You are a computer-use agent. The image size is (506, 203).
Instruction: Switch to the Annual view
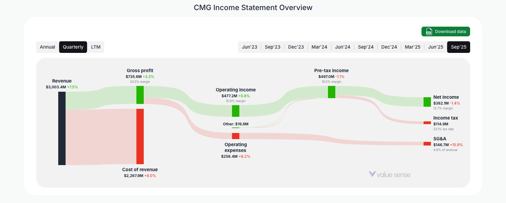pos(48,47)
